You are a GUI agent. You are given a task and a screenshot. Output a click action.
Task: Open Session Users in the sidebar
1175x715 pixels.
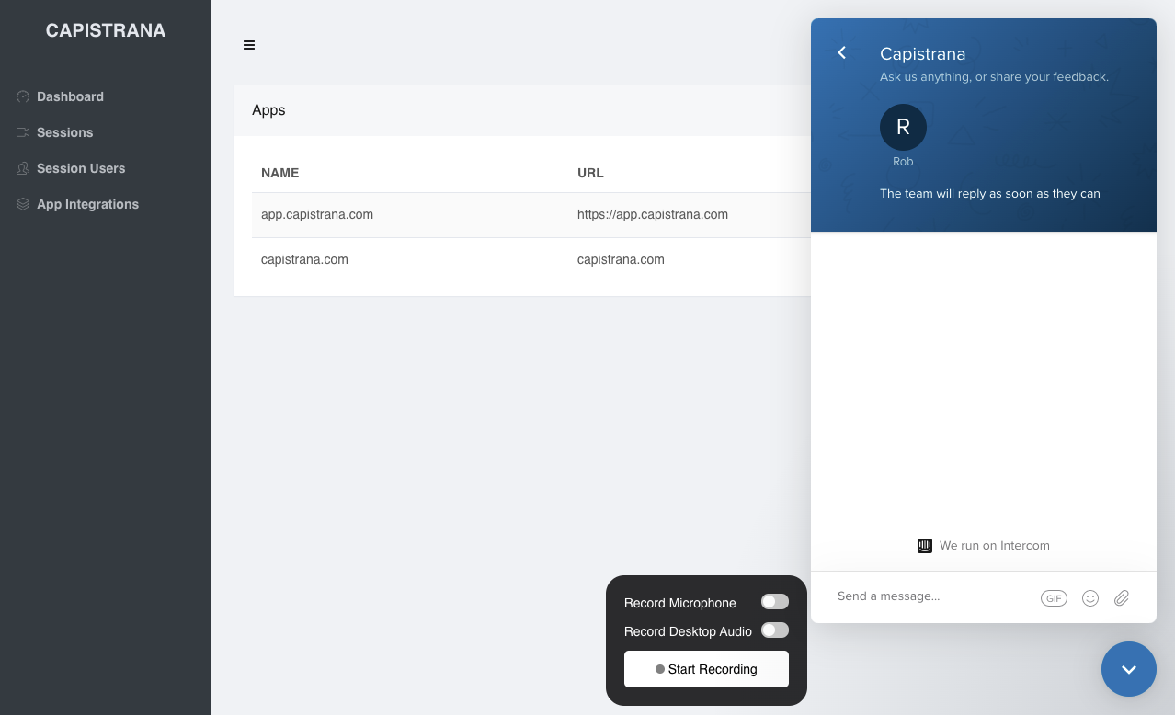point(81,168)
